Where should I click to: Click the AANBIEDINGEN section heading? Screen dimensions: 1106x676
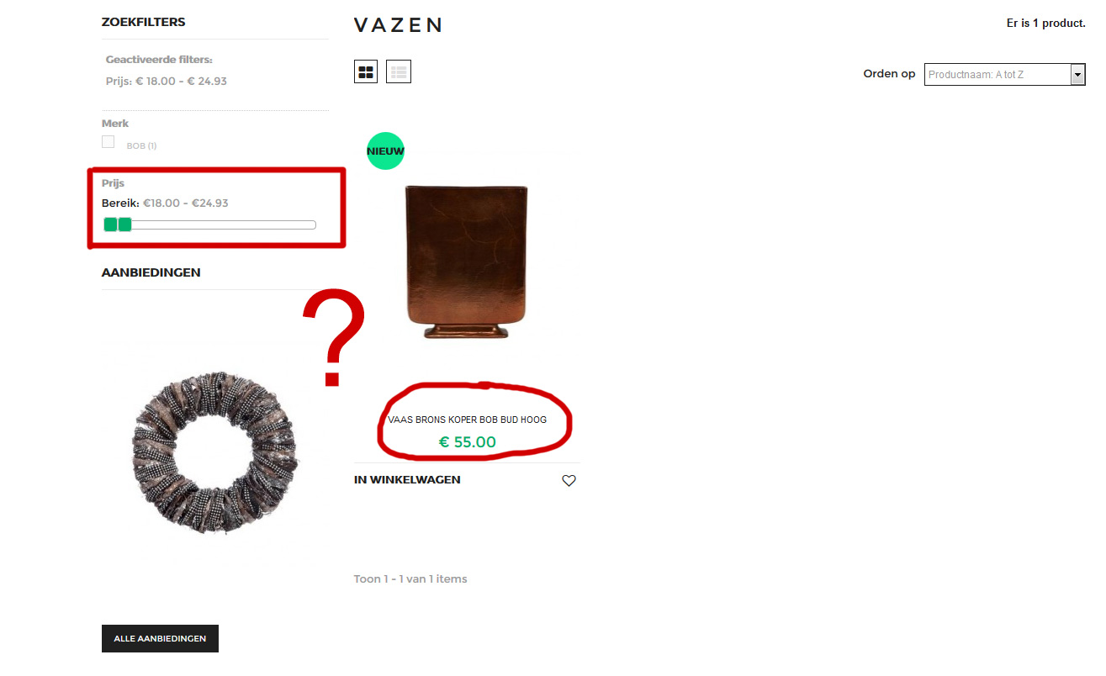click(x=151, y=272)
